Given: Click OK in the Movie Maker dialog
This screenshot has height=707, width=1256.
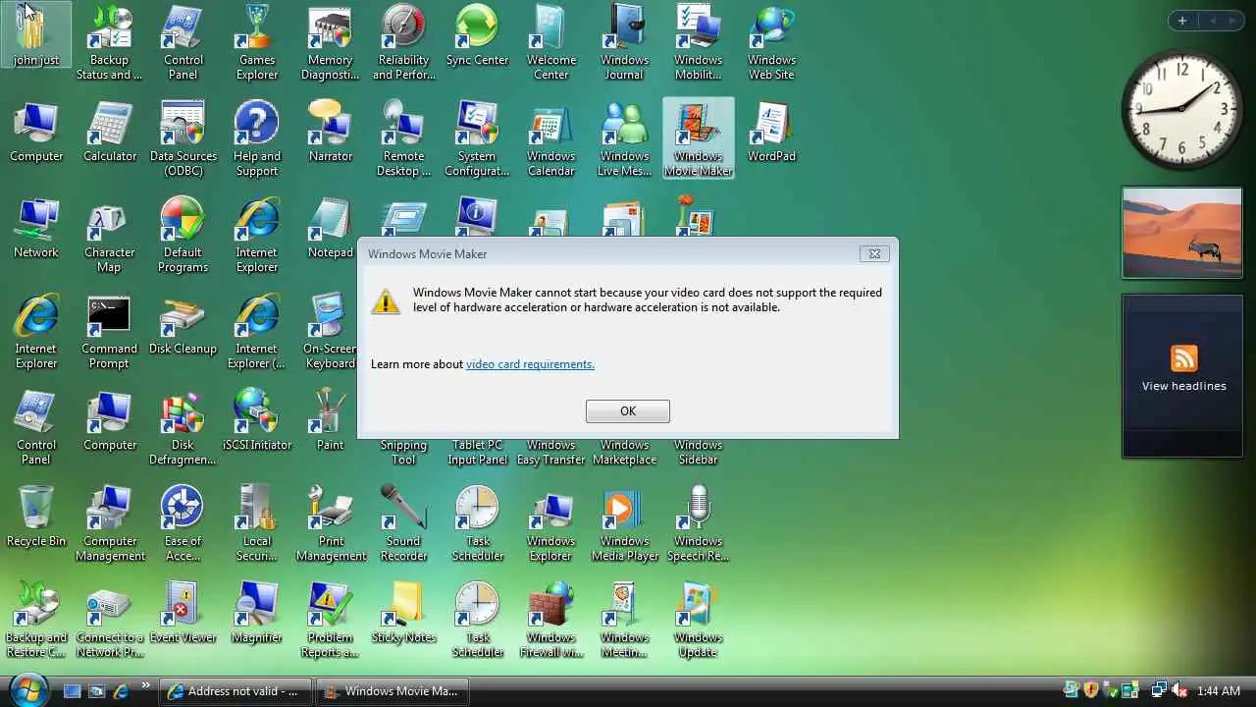Looking at the screenshot, I should [x=627, y=411].
